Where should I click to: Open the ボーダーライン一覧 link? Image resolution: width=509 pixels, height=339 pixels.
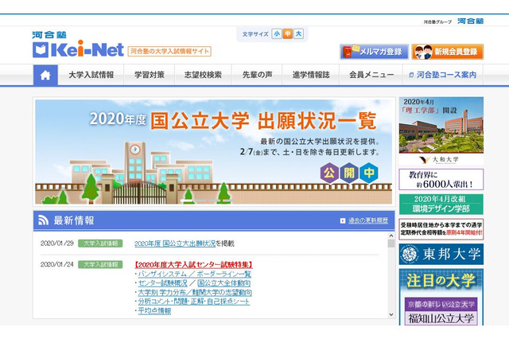coord(224,274)
